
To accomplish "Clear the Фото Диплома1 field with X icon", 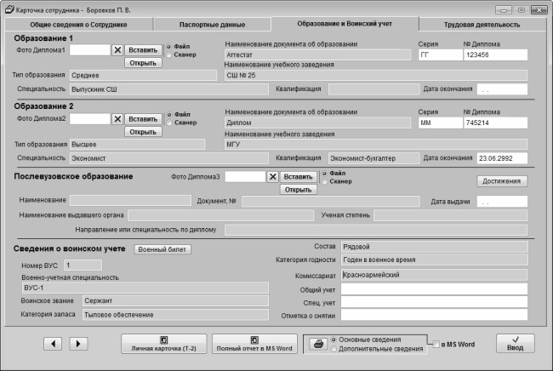I will [117, 50].
